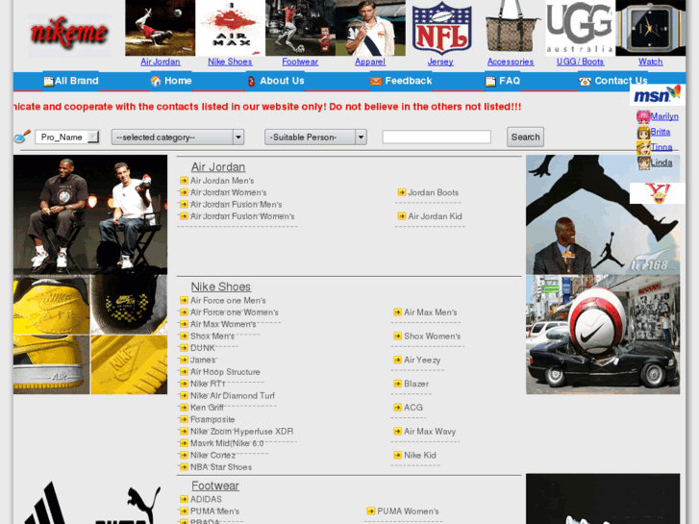Click the Search button
This screenshot has width=699, height=524.
525,137
